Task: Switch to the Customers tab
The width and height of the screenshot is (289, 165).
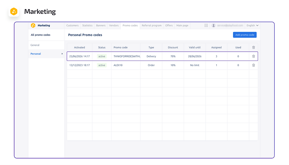Action: pyautogui.click(x=72, y=25)
